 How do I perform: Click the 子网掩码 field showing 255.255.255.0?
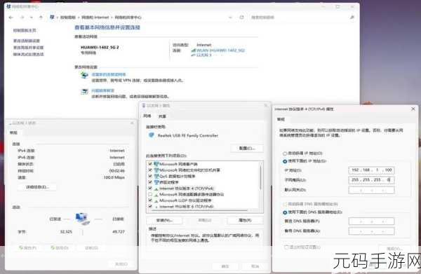click(371, 180)
